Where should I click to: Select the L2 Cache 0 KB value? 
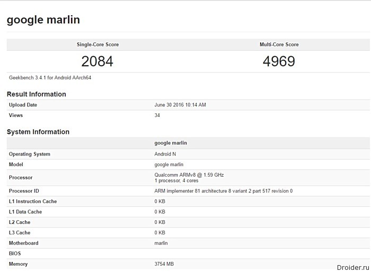click(160, 222)
